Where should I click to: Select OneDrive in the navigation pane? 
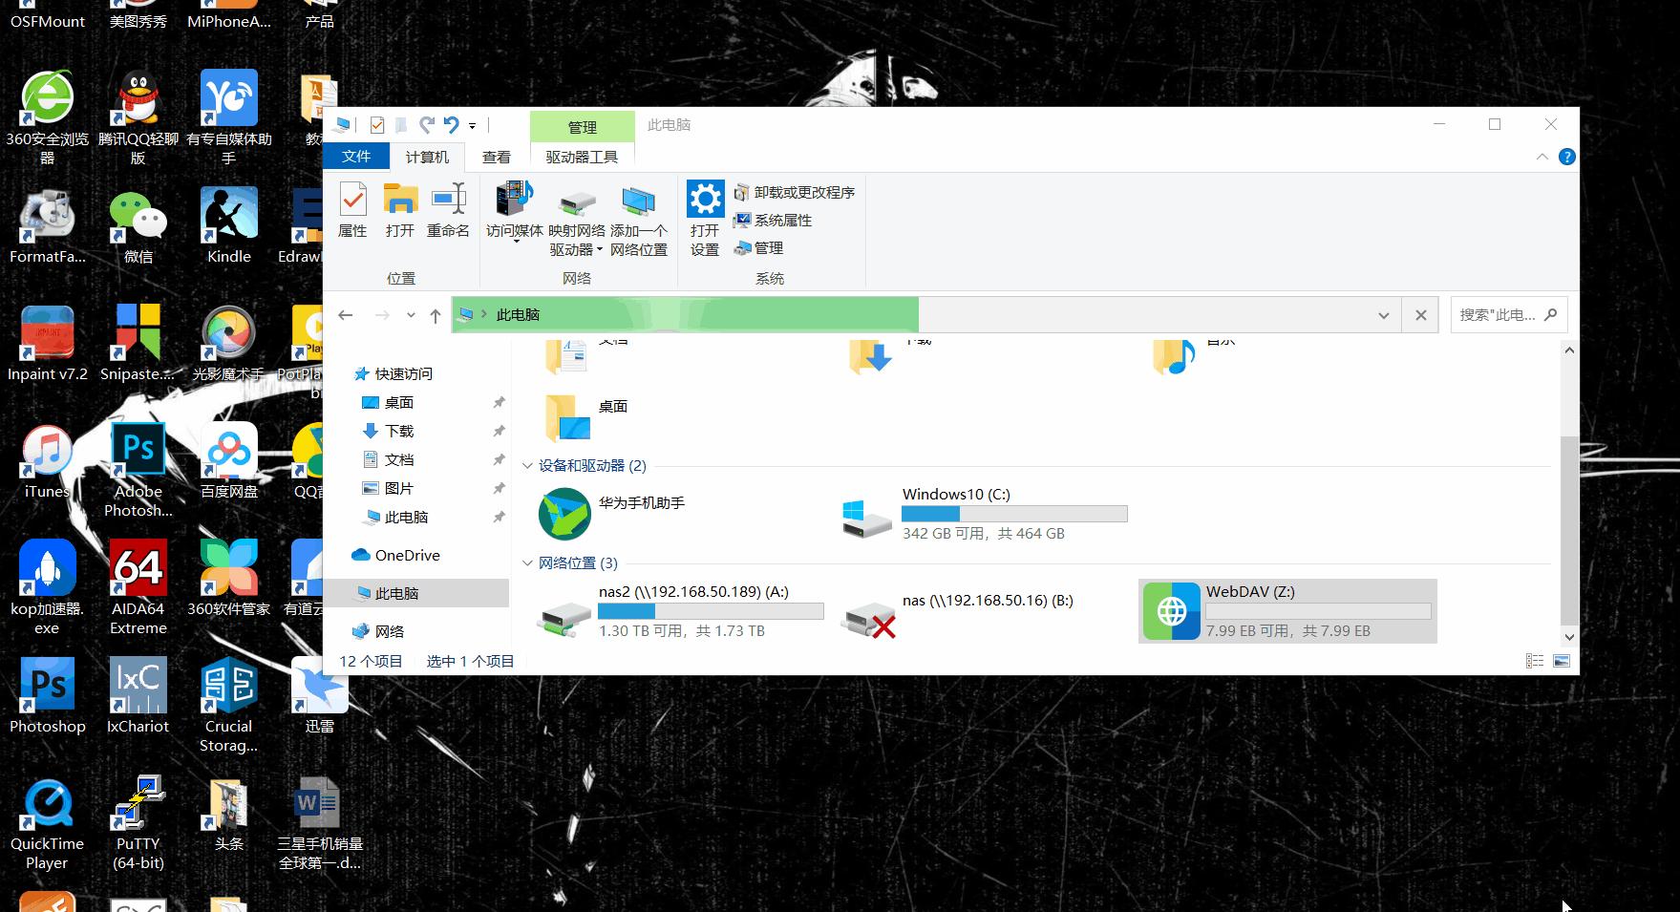406,555
